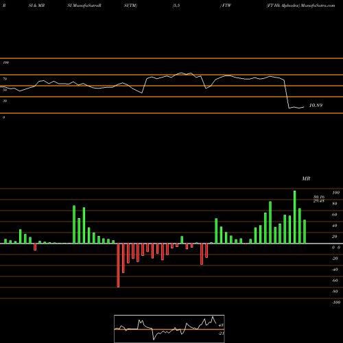Screen dimensions: 343x343
Task: Click the FTW ticker text in header
Action: coord(227,5)
